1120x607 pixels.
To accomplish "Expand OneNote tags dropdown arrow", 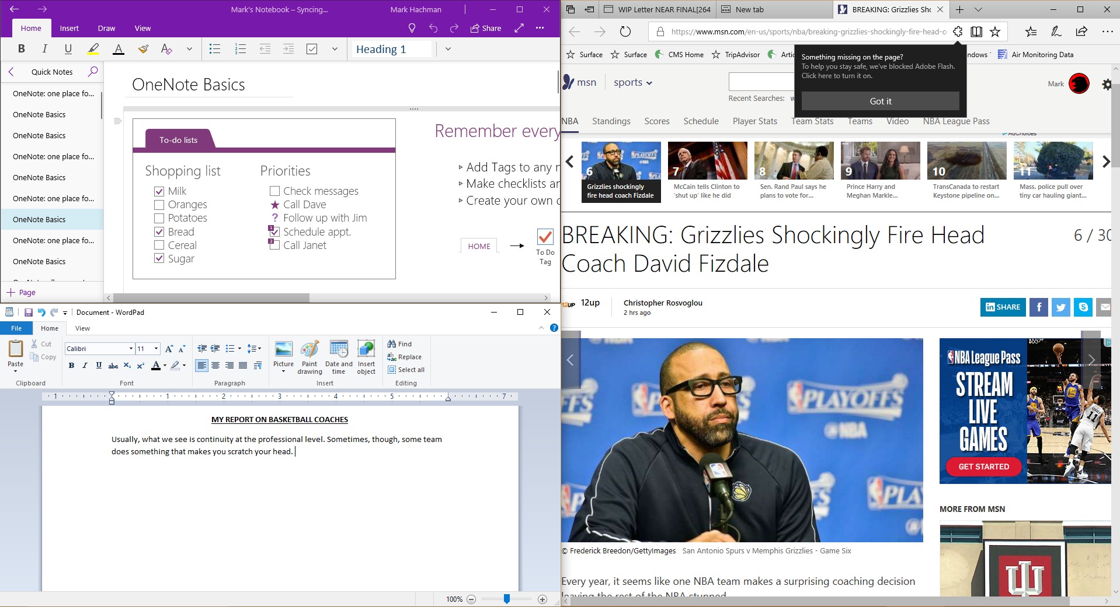I will click(335, 49).
